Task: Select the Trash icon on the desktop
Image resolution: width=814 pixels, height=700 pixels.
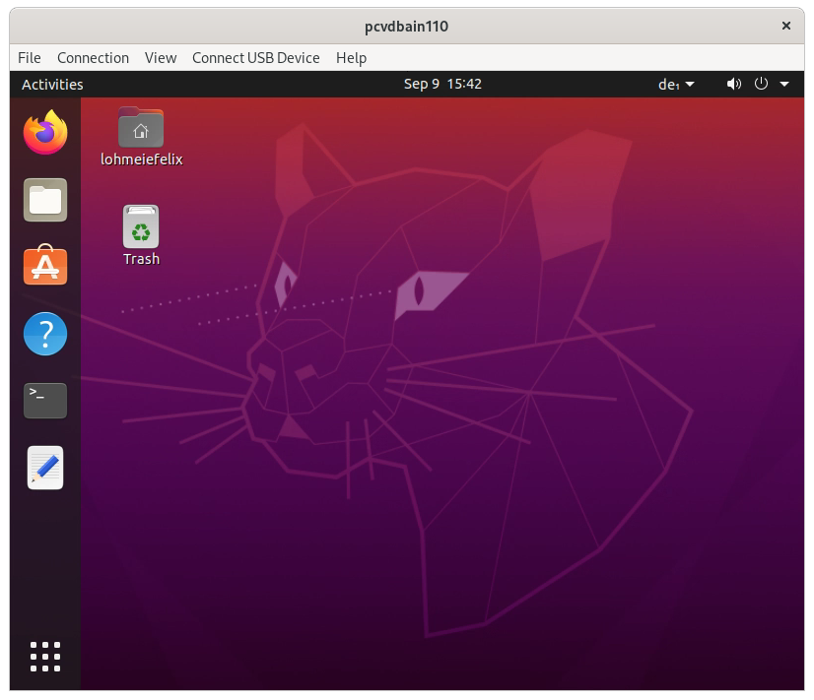Action: (x=141, y=236)
